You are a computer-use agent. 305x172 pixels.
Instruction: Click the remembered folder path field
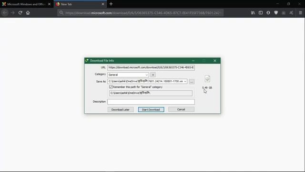click(x=151, y=93)
